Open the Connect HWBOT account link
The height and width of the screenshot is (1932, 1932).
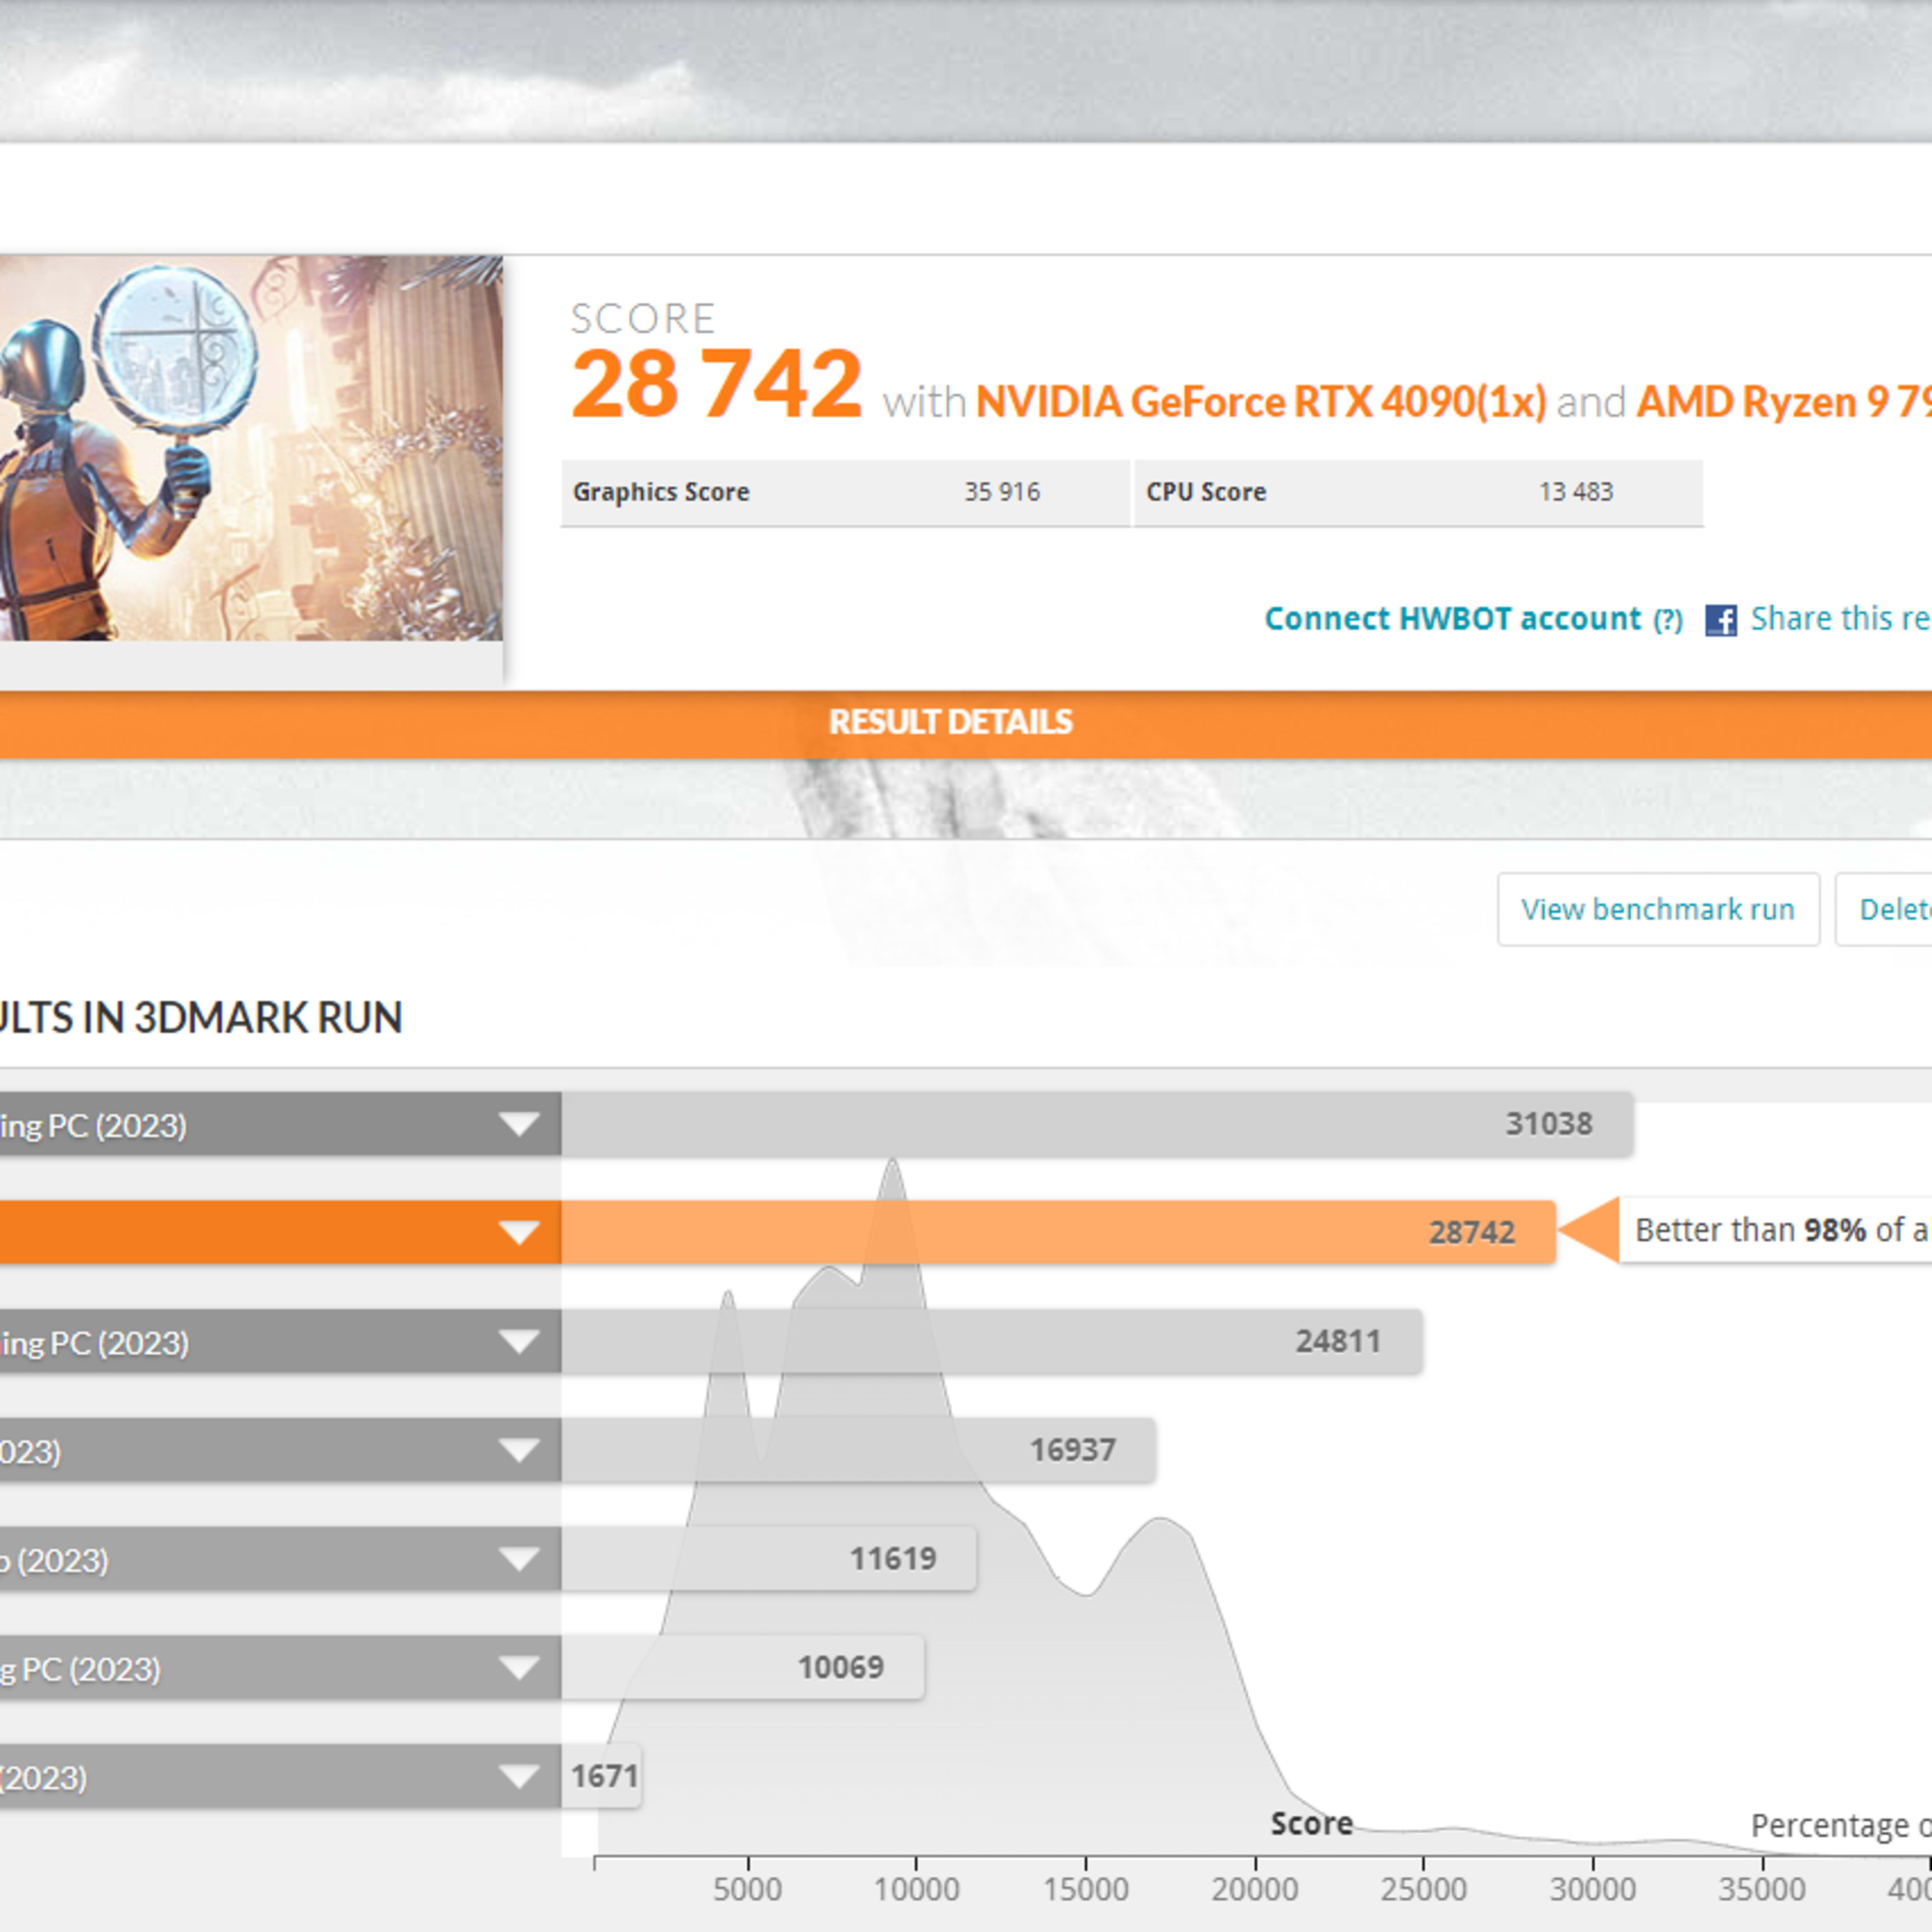[1452, 619]
